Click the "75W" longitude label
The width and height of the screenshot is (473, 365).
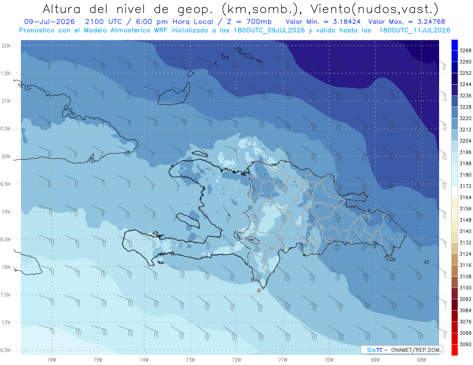coord(98,359)
